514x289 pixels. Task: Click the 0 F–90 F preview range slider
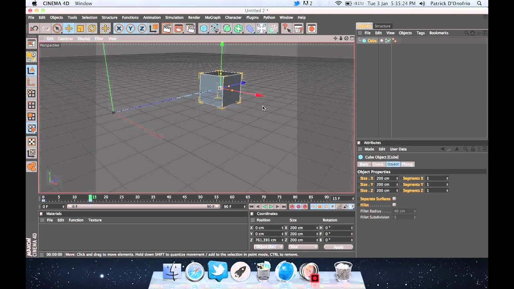(143, 207)
